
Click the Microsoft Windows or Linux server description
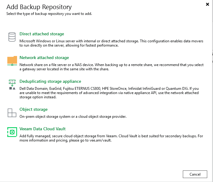click(111, 43)
